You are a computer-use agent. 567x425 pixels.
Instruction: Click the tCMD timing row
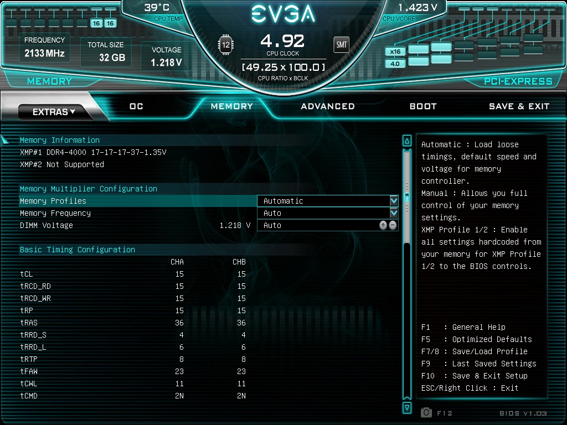pyautogui.click(x=133, y=396)
